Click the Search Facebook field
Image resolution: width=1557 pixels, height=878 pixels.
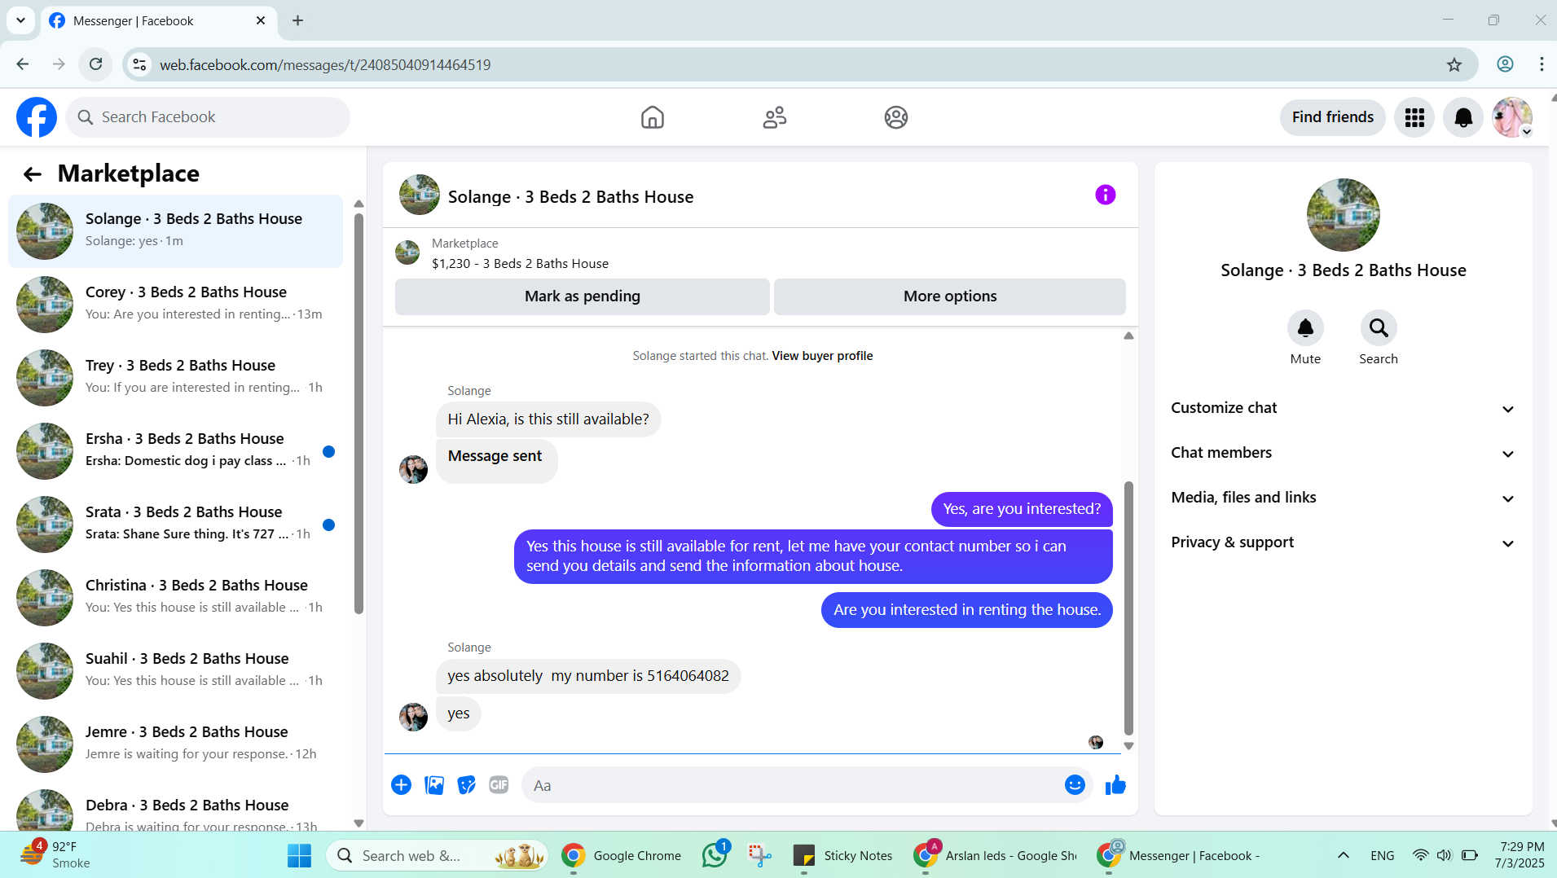click(x=208, y=117)
